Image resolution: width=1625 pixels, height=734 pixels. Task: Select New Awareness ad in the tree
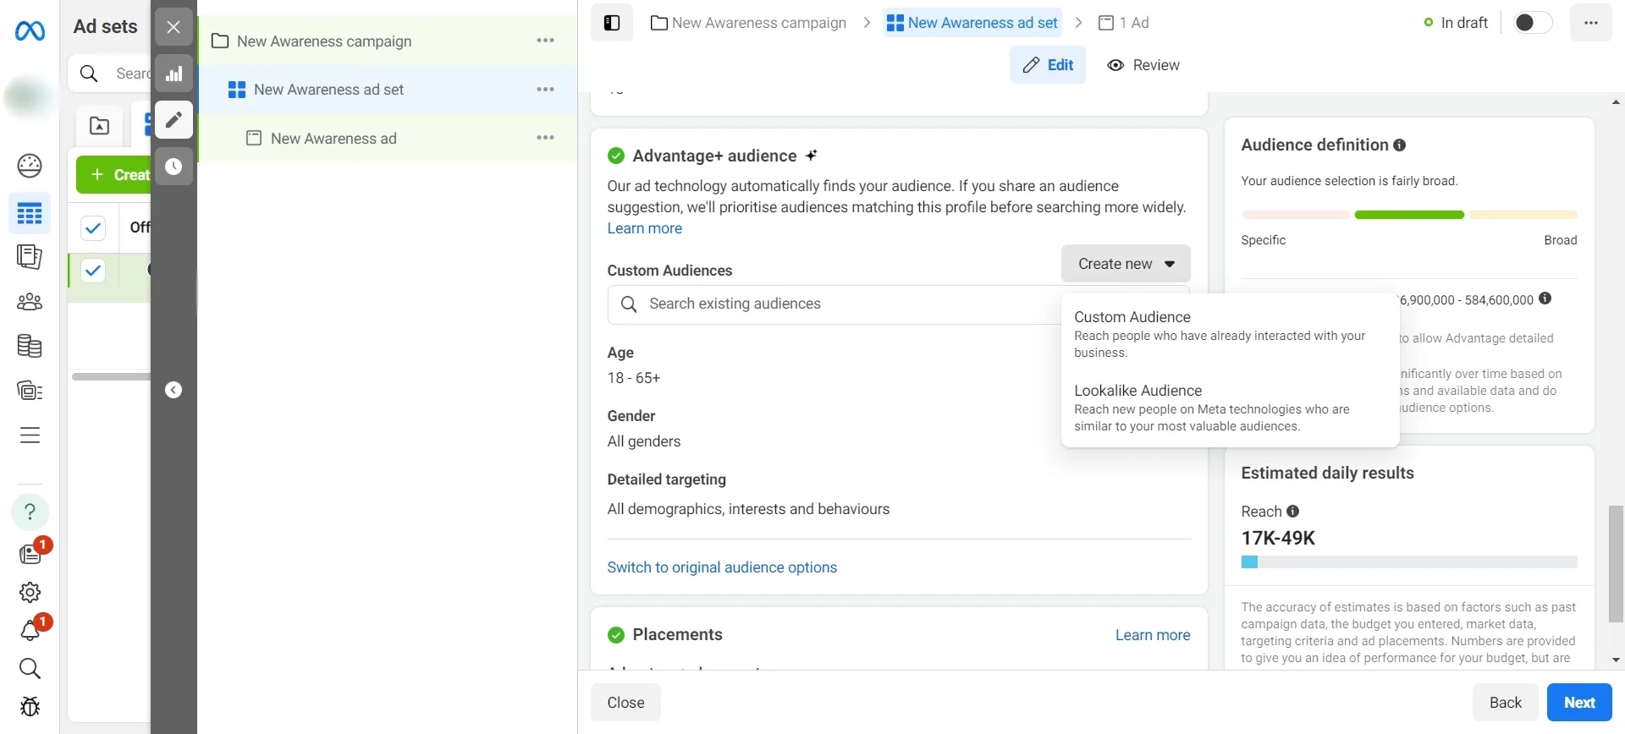pyautogui.click(x=388, y=138)
